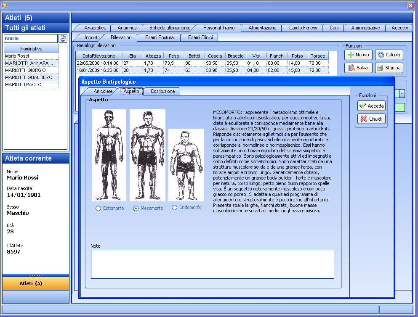The height and width of the screenshot is (317, 418).
Task: Select MARIOTTI GIORGIO in athlete list
Action: point(25,70)
